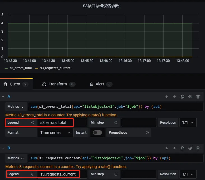Duplicate query A using copy icon
This screenshot has height=180, width=205.
182,97
